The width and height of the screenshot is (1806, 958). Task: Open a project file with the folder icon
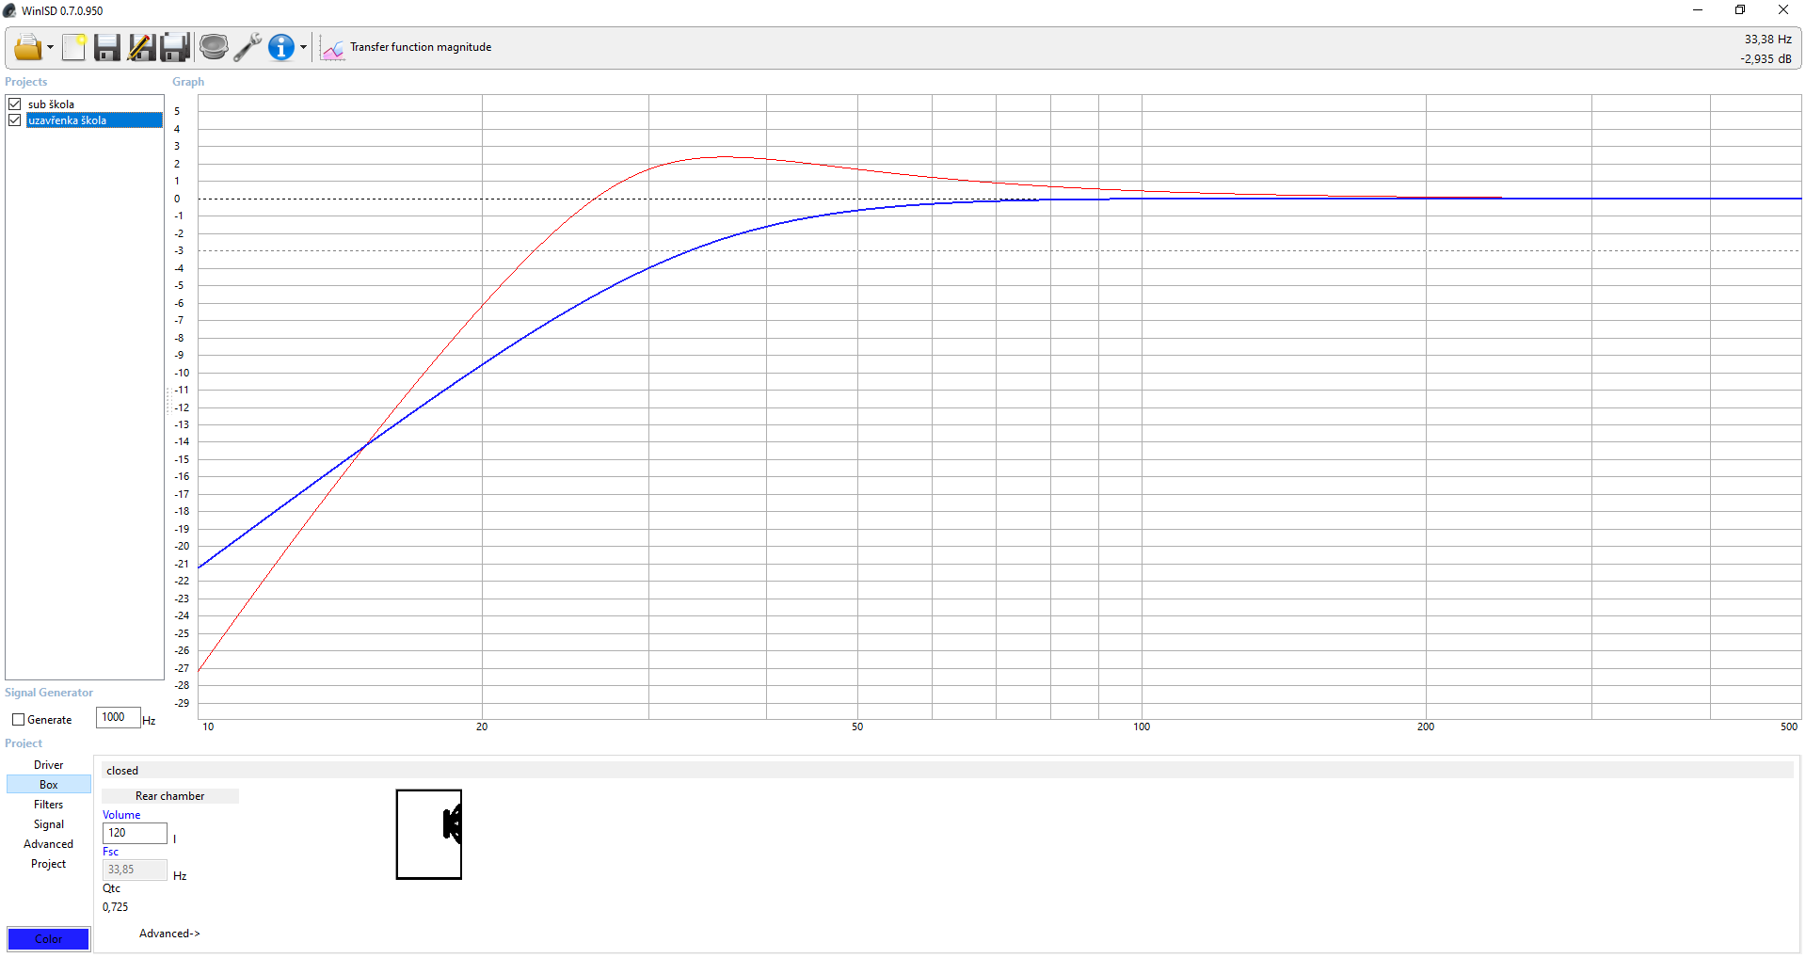click(28, 47)
